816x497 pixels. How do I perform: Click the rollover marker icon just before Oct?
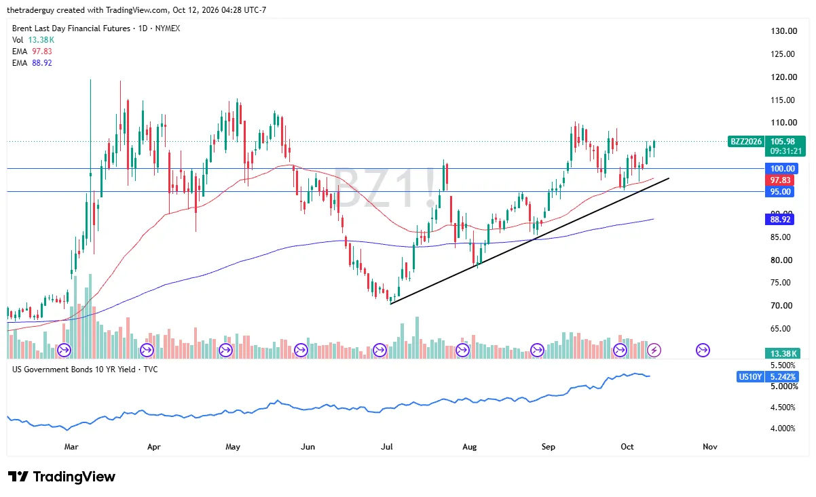click(620, 351)
